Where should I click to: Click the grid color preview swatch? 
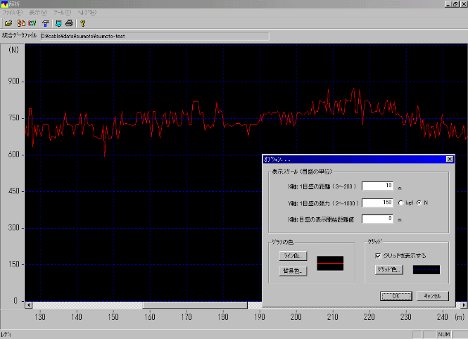click(426, 270)
